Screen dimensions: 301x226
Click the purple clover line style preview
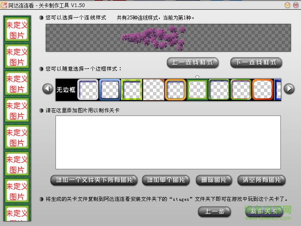168,38
